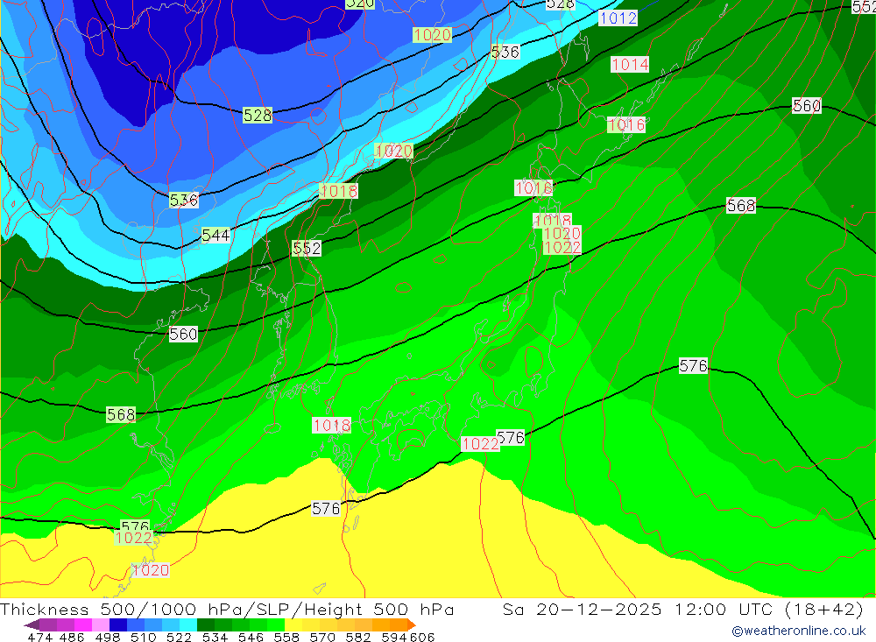Pick the cyan legend swatch
The height and width of the screenshot is (642, 876).
[188, 624]
